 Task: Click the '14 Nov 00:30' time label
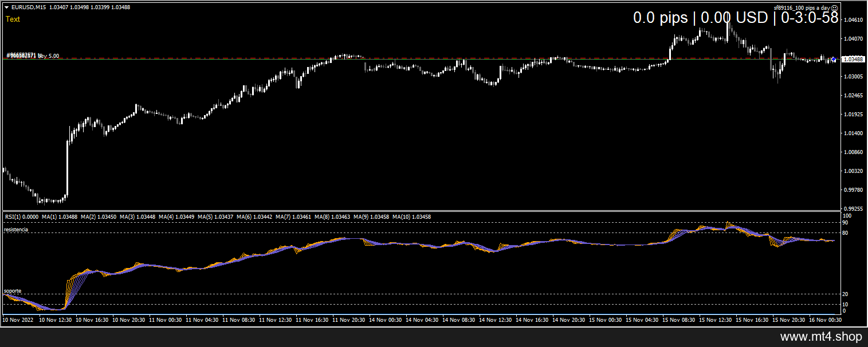(x=385, y=320)
